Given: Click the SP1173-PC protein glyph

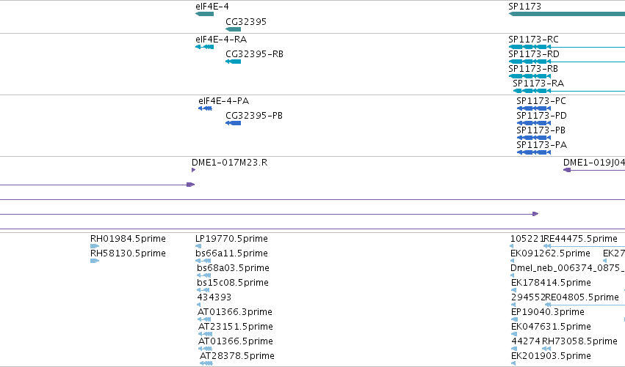Looking at the screenshot, I should point(534,108).
